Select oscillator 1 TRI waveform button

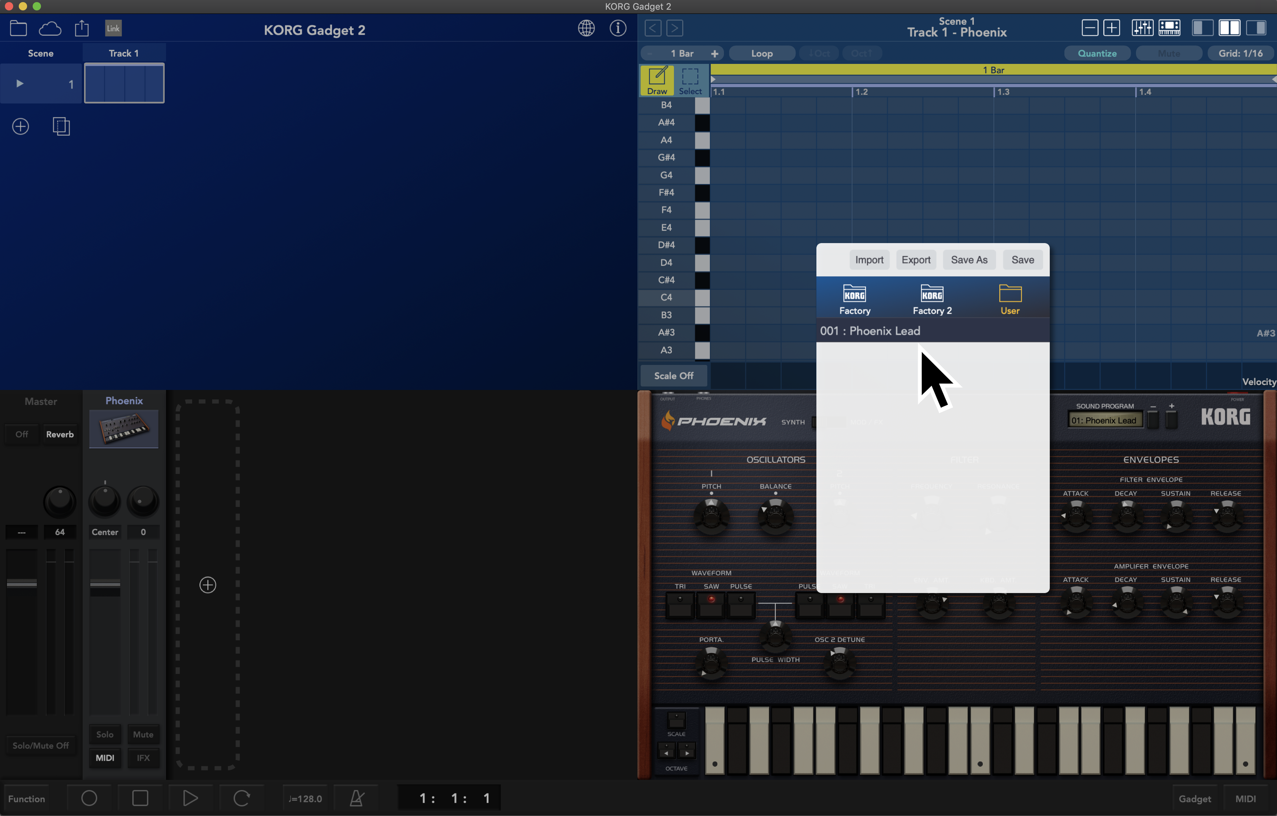coord(680,605)
